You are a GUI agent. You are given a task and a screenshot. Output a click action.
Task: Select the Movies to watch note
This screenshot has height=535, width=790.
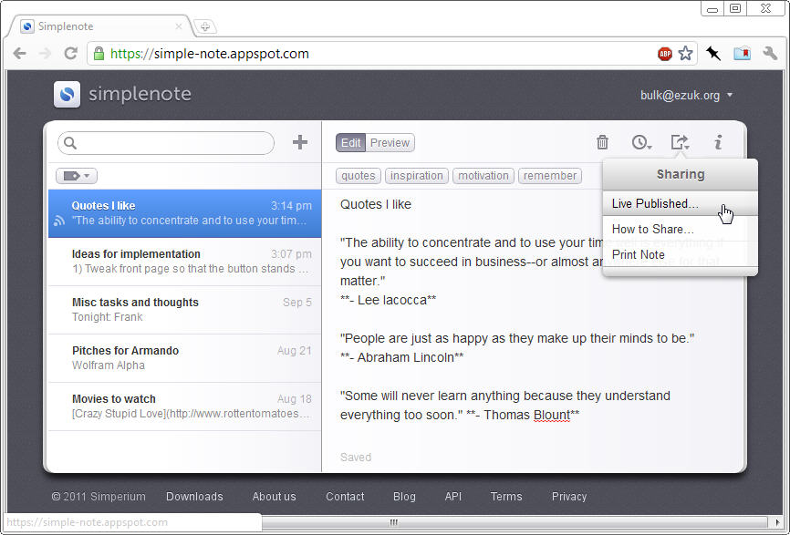point(185,406)
